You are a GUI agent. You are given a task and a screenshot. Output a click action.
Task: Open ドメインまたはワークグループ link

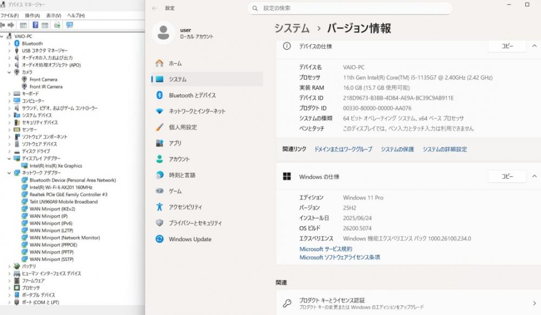[x=344, y=149]
